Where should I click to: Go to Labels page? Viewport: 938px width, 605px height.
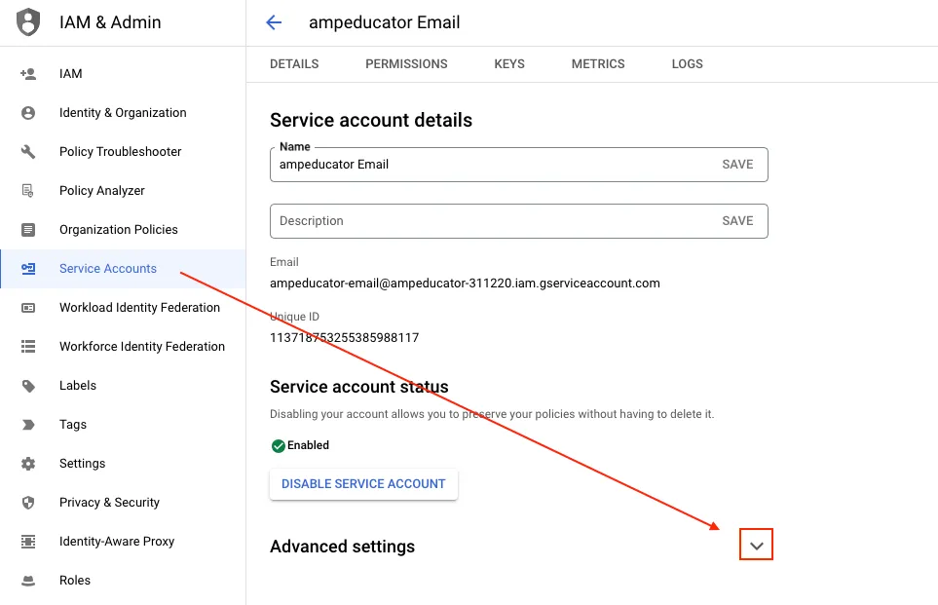pos(123,386)
